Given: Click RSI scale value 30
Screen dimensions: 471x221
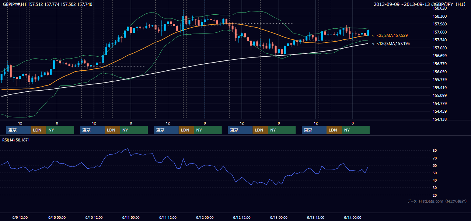Looking at the screenshot, I should [x=435, y=188].
